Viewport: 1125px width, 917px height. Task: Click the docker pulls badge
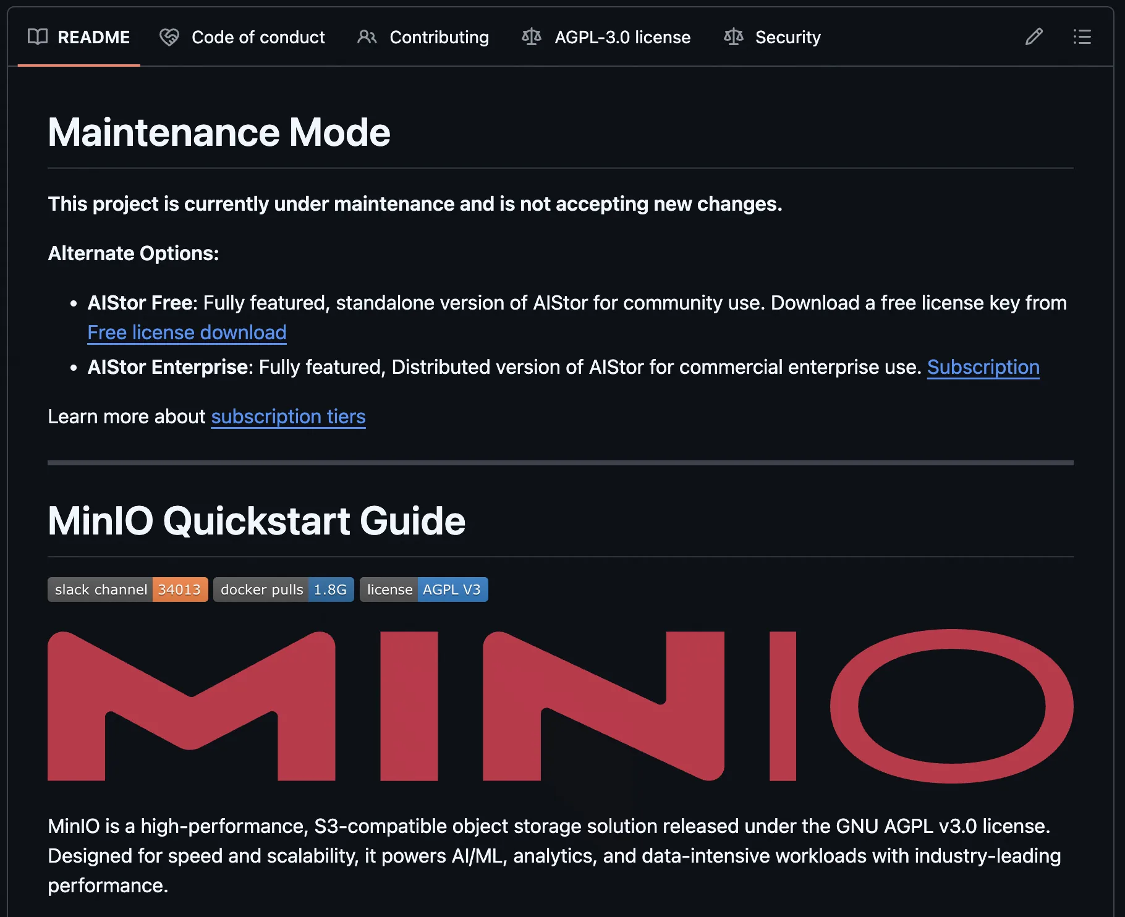(283, 589)
